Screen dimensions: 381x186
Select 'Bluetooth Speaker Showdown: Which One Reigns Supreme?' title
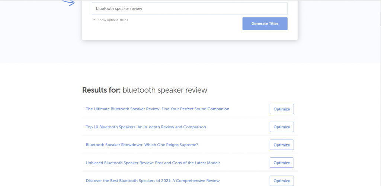tap(142, 145)
